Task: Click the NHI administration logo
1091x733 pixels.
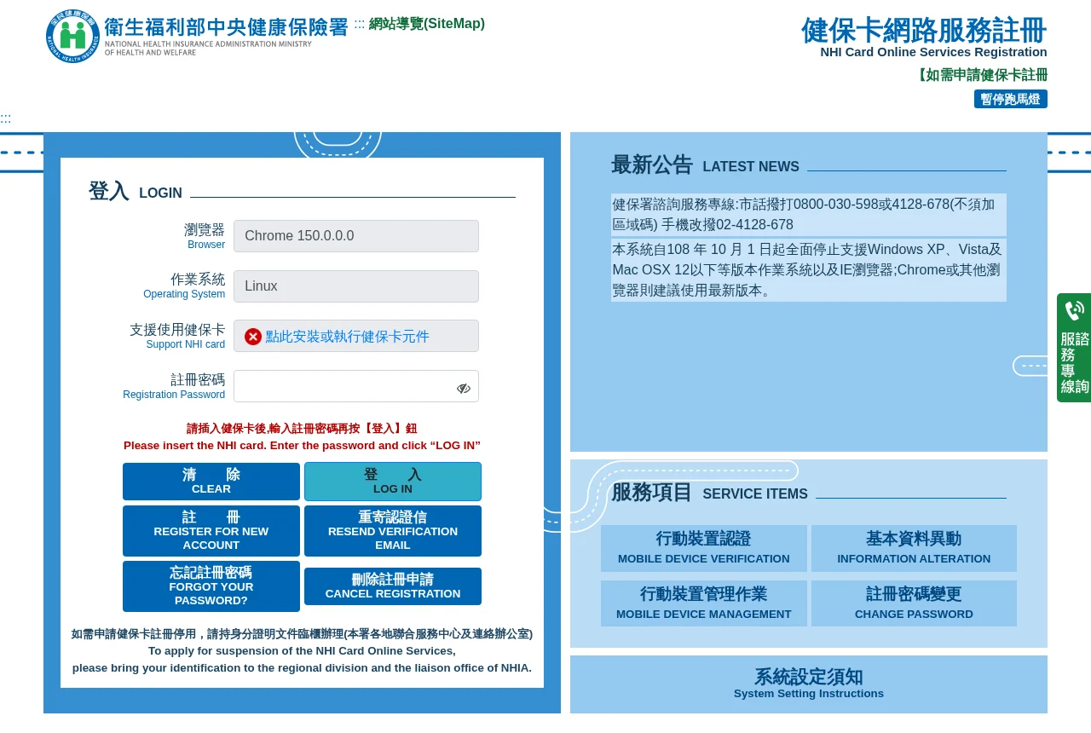Action: click(x=197, y=37)
